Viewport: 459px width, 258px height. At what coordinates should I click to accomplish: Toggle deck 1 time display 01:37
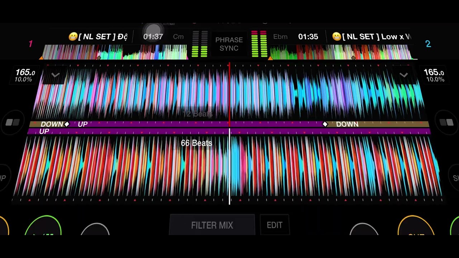(x=153, y=37)
